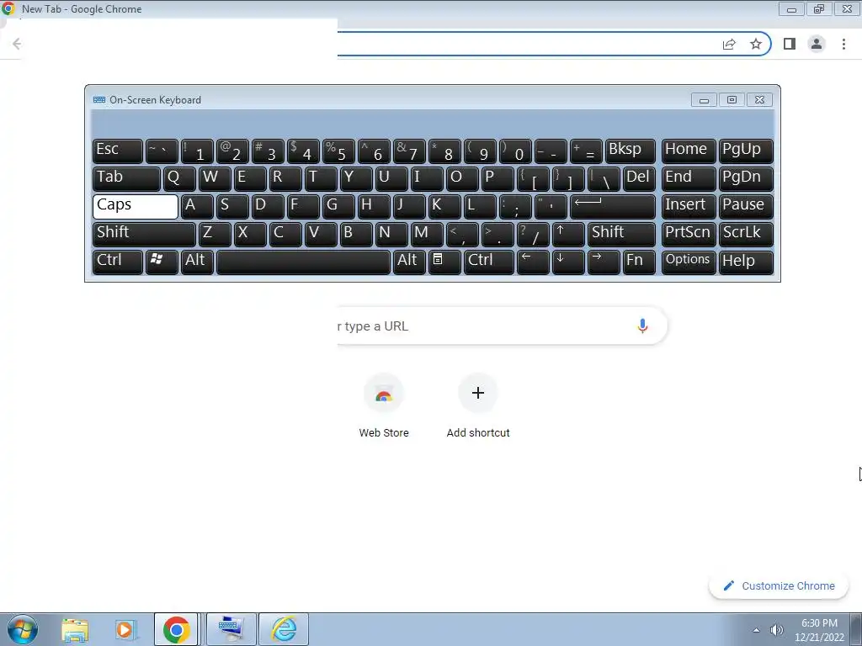Open the Chrome profile avatar
This screenshot has height=646, width=862.
817,44
